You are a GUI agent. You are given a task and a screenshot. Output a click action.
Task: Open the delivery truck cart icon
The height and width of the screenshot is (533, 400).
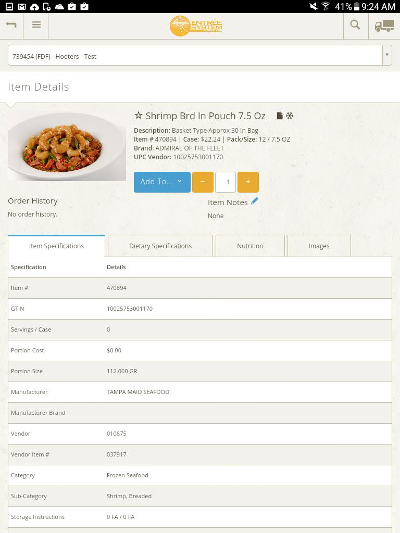(384, 26)
